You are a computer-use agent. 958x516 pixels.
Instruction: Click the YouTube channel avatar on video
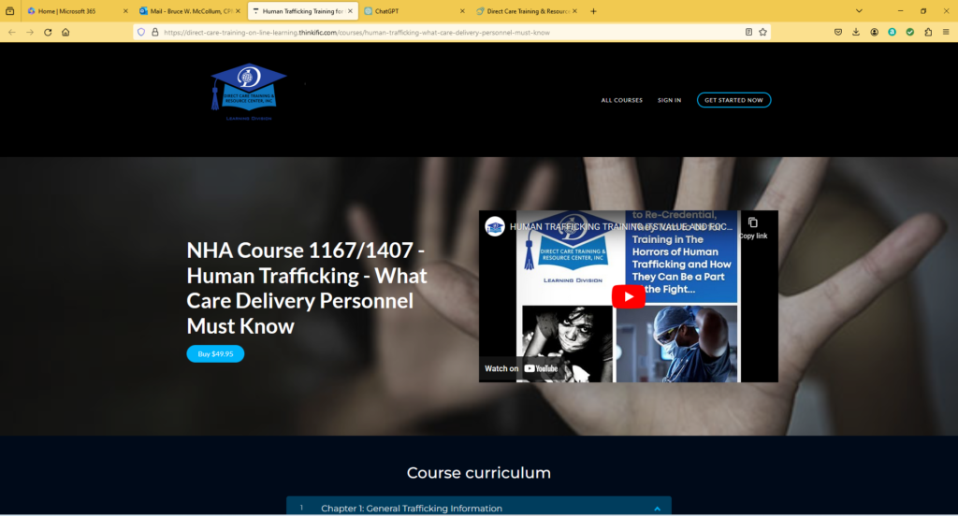tap(495, 226)
